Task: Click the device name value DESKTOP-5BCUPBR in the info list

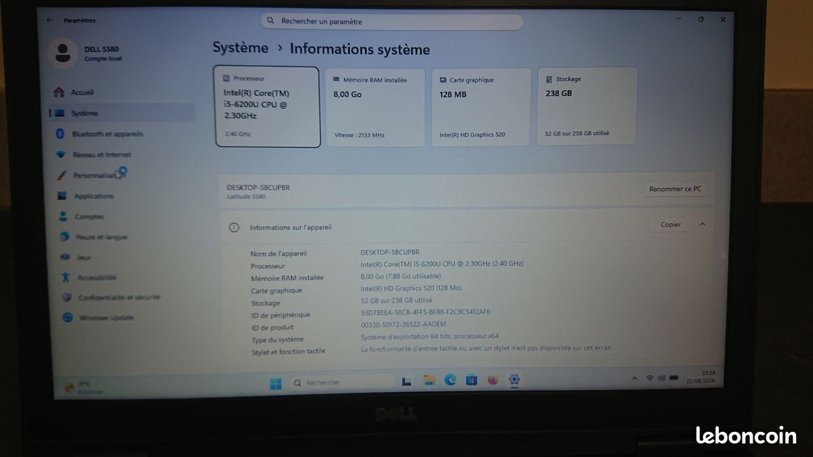Action: (390, 252)
